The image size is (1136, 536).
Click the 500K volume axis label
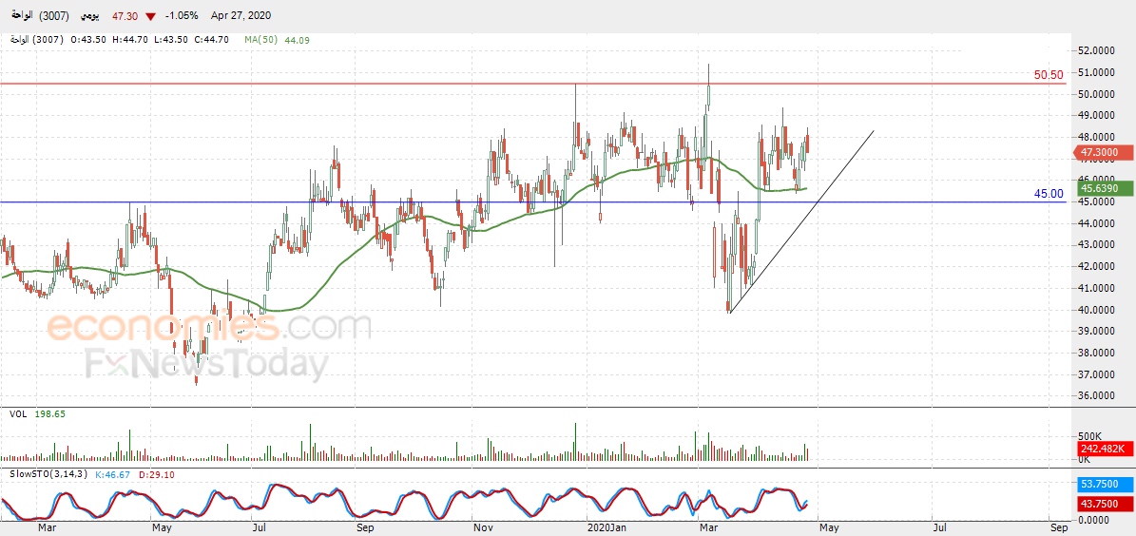[1090, 437]
